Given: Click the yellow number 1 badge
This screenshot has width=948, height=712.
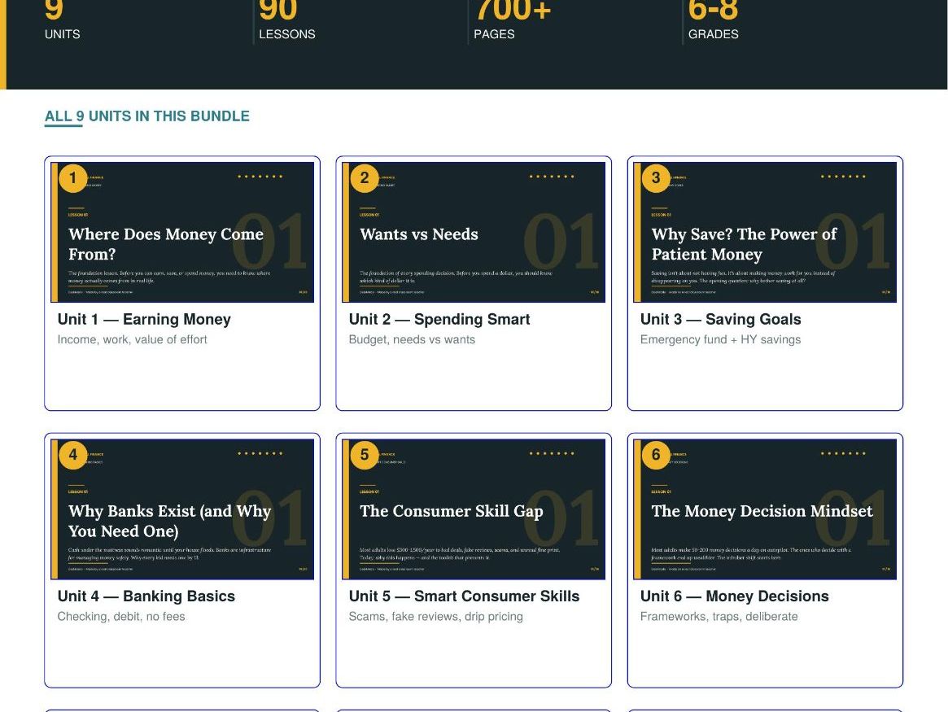Looking at the screenshot, I should click(73, 178).
